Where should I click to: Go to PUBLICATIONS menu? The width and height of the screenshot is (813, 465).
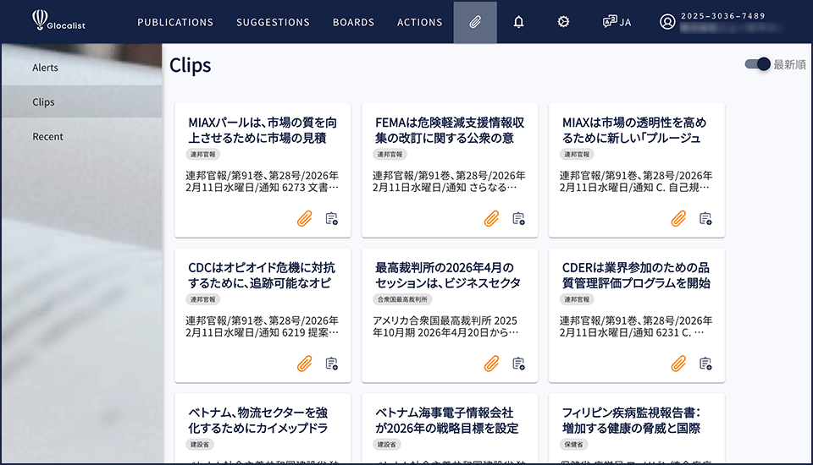click(175, 22)
